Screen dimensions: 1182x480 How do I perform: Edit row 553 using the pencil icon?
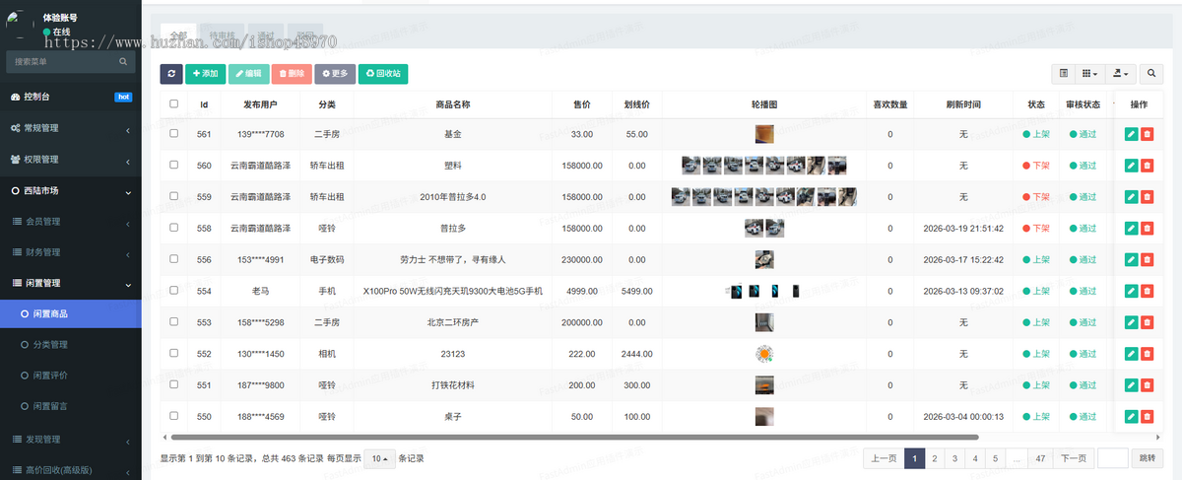coord(1131,322)
